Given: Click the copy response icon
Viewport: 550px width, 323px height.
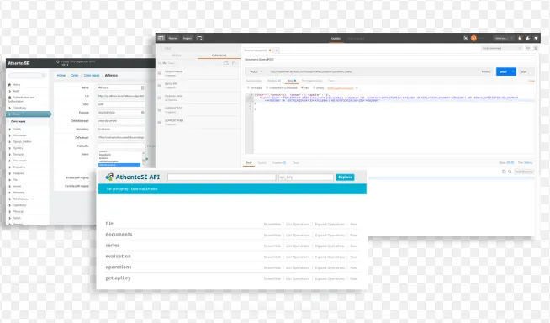Looking at the screenshot, I should (504, 172).
